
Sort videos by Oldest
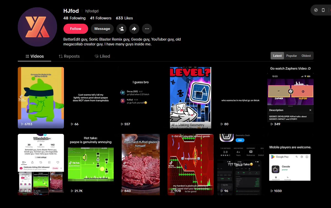[306, 56]
